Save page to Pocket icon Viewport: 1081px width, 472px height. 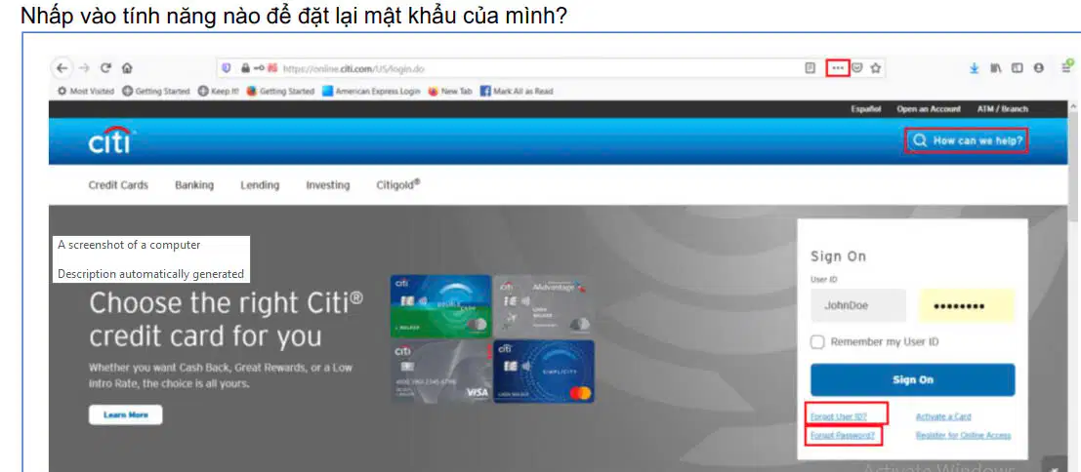pos(857,68)
